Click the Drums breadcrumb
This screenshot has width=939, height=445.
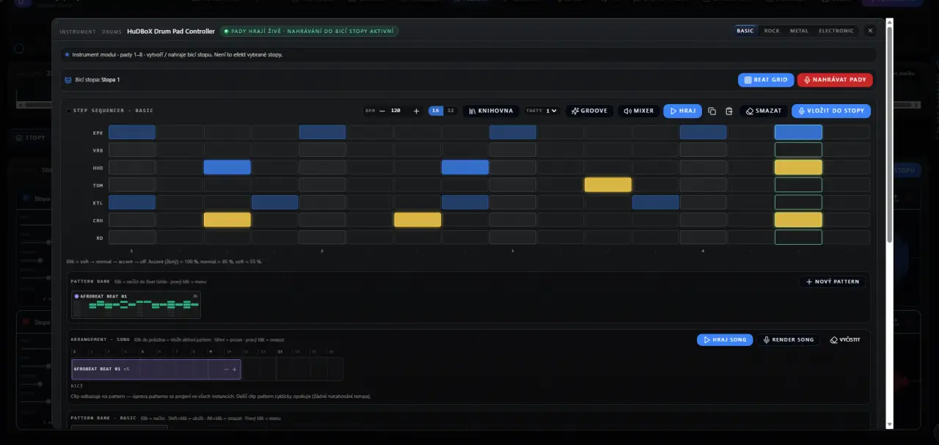click(112, 32)
